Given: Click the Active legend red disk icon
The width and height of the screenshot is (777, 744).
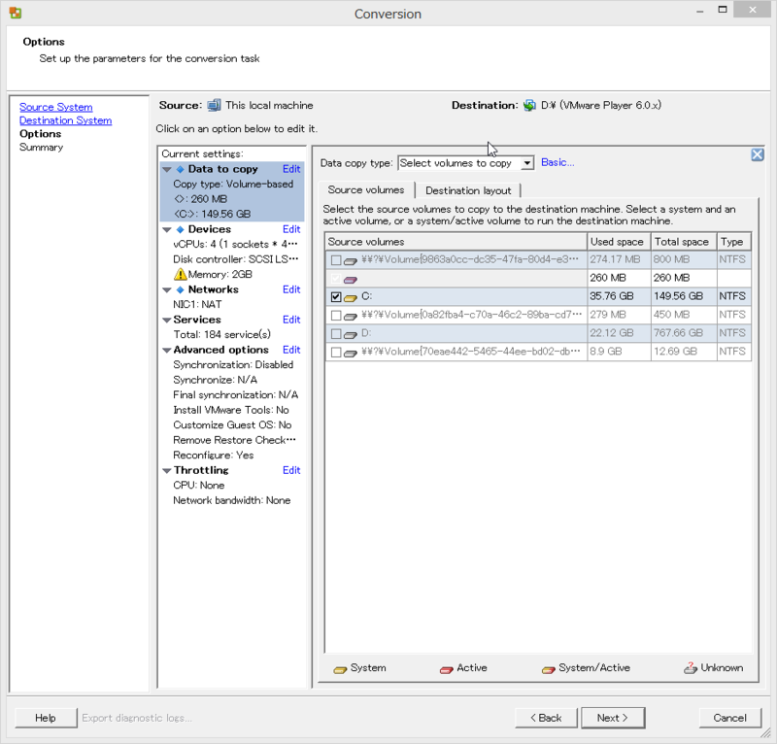Looking at the screenshot, I should pyautogui.click(x=446, y=669).
